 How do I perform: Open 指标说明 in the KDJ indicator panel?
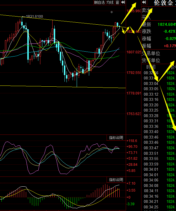(116, 138)
